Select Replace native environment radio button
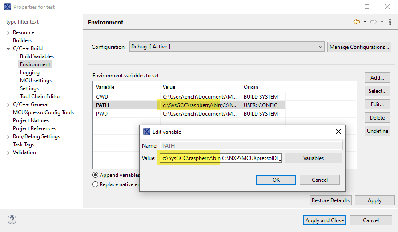This screenshot has width=398, height=232. 96,184
